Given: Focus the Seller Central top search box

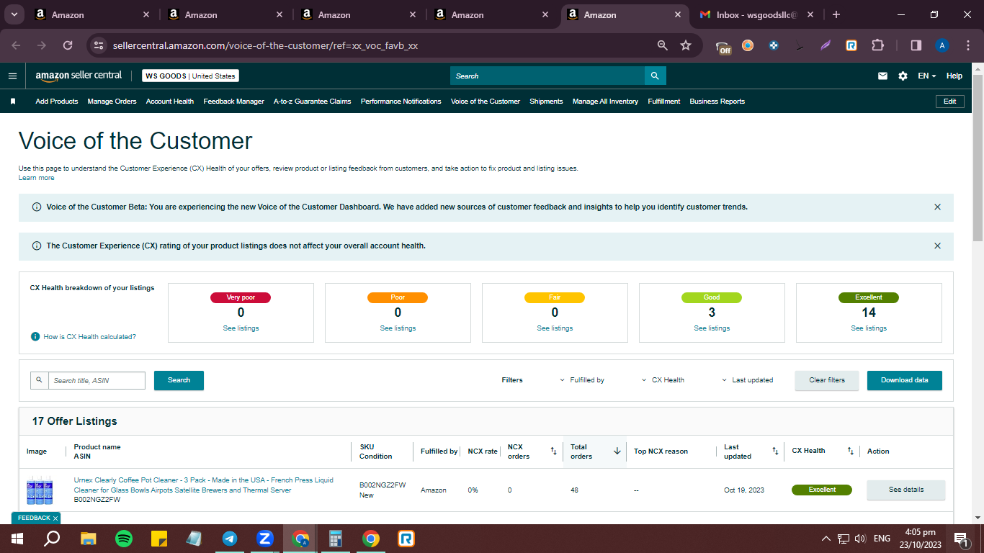Looking at the screenshot, I should point(547,76).
